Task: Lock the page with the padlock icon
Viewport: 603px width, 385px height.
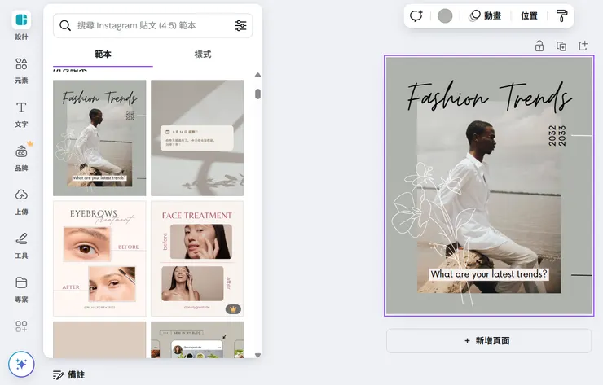Action: pos(539,46)
